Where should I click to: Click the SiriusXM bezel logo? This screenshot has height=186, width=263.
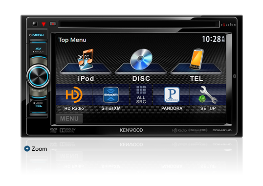coord(198,130)
